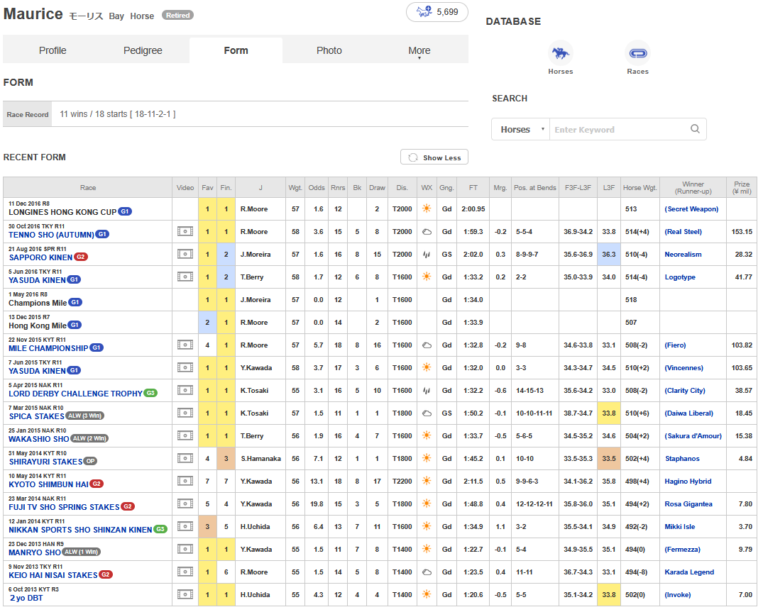The height and width of the screenshot is (612, 763).
Task: Open winner Staphanos horse link
Action: (x=682, y=458)
